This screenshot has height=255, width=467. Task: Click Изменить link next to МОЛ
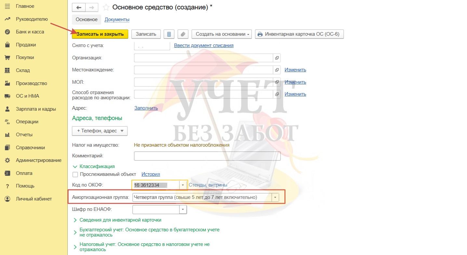295,82
